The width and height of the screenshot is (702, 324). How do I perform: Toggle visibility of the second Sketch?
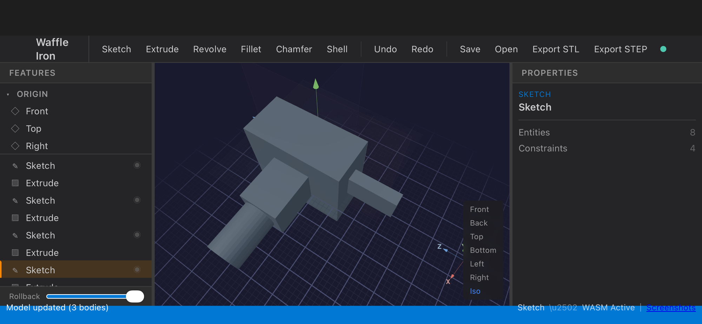pyautogui.click(x=137, y=200)
